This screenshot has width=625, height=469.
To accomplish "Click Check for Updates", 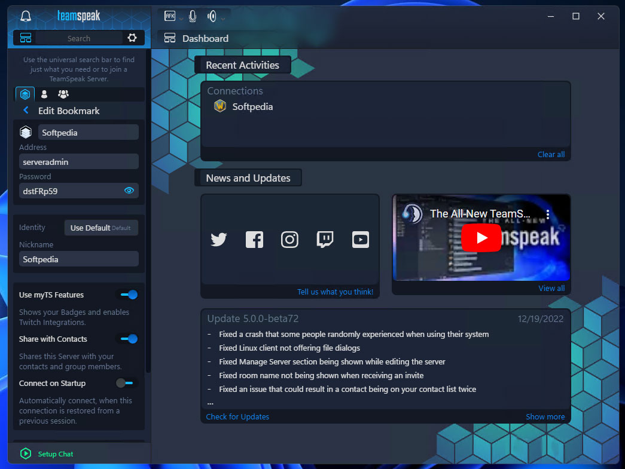I will coord(237,417).
